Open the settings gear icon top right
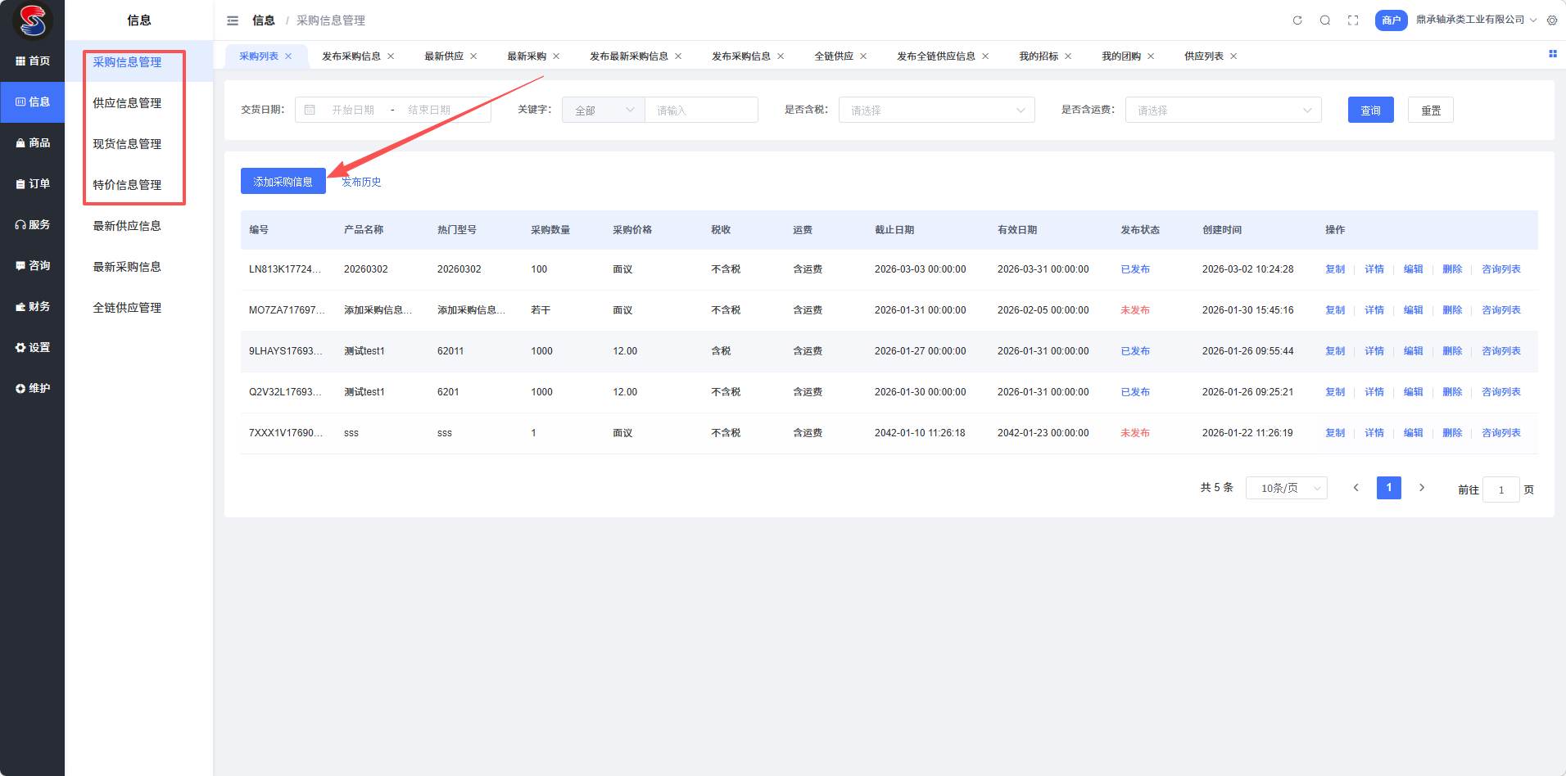Image resolution: width=1566 pixels, height=776 pixels. pyautogui.click(x=1552, y=20)
